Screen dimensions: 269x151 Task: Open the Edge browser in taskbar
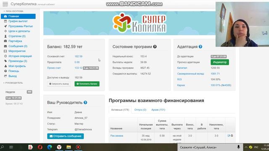click(50, 147)
